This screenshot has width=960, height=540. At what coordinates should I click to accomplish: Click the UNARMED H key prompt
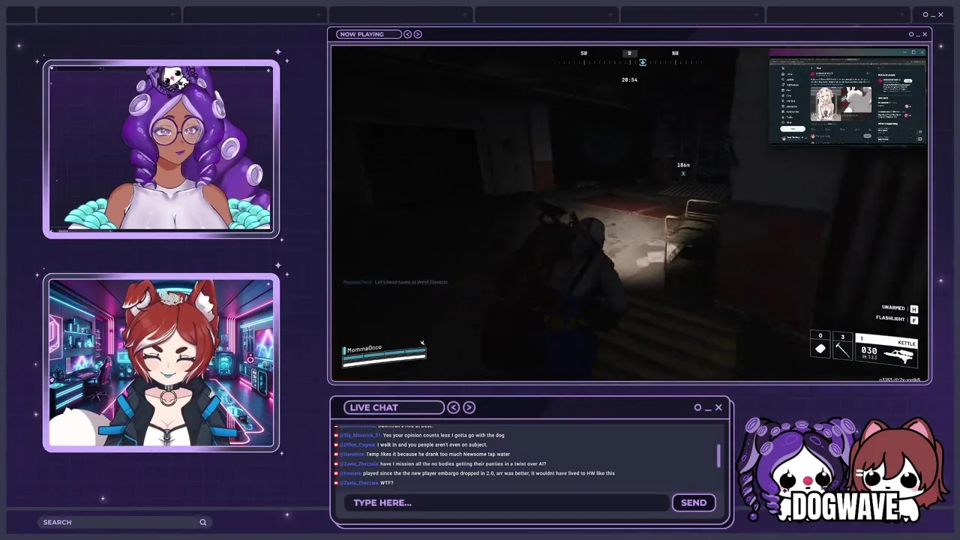pos(899,308)
